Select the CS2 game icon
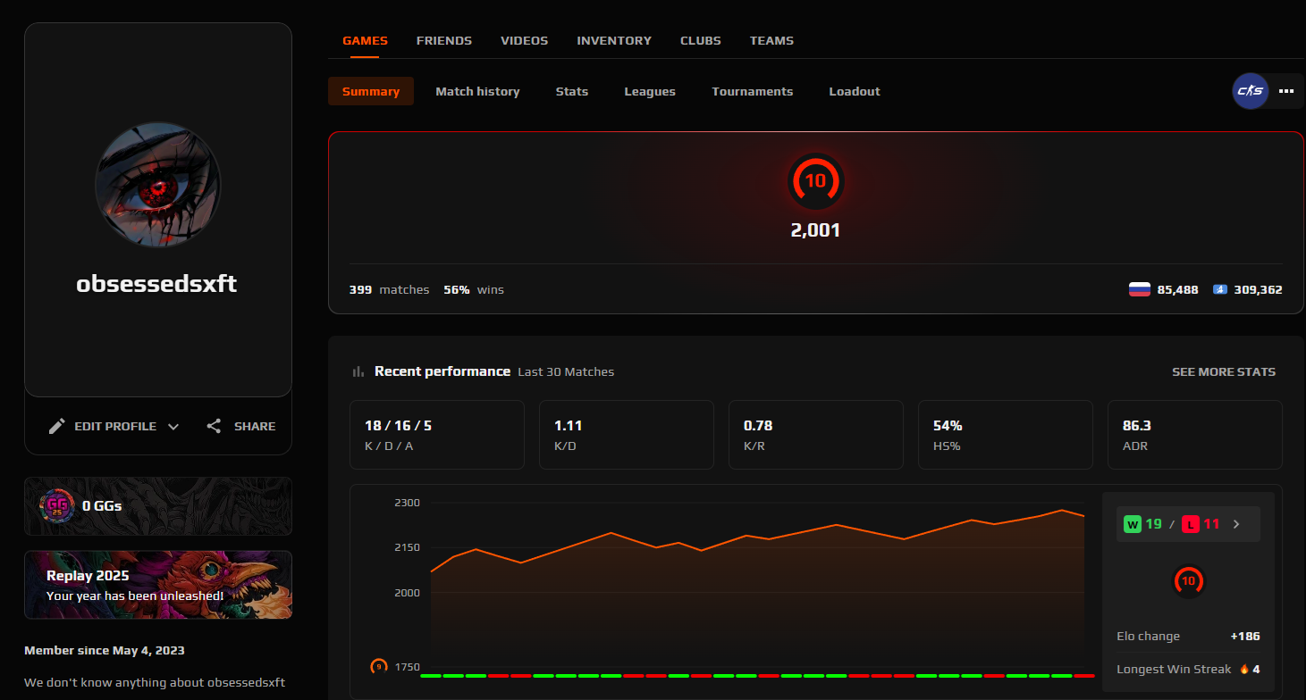The height and width of the screenshot is (700, 1306). click(1250, 90)
